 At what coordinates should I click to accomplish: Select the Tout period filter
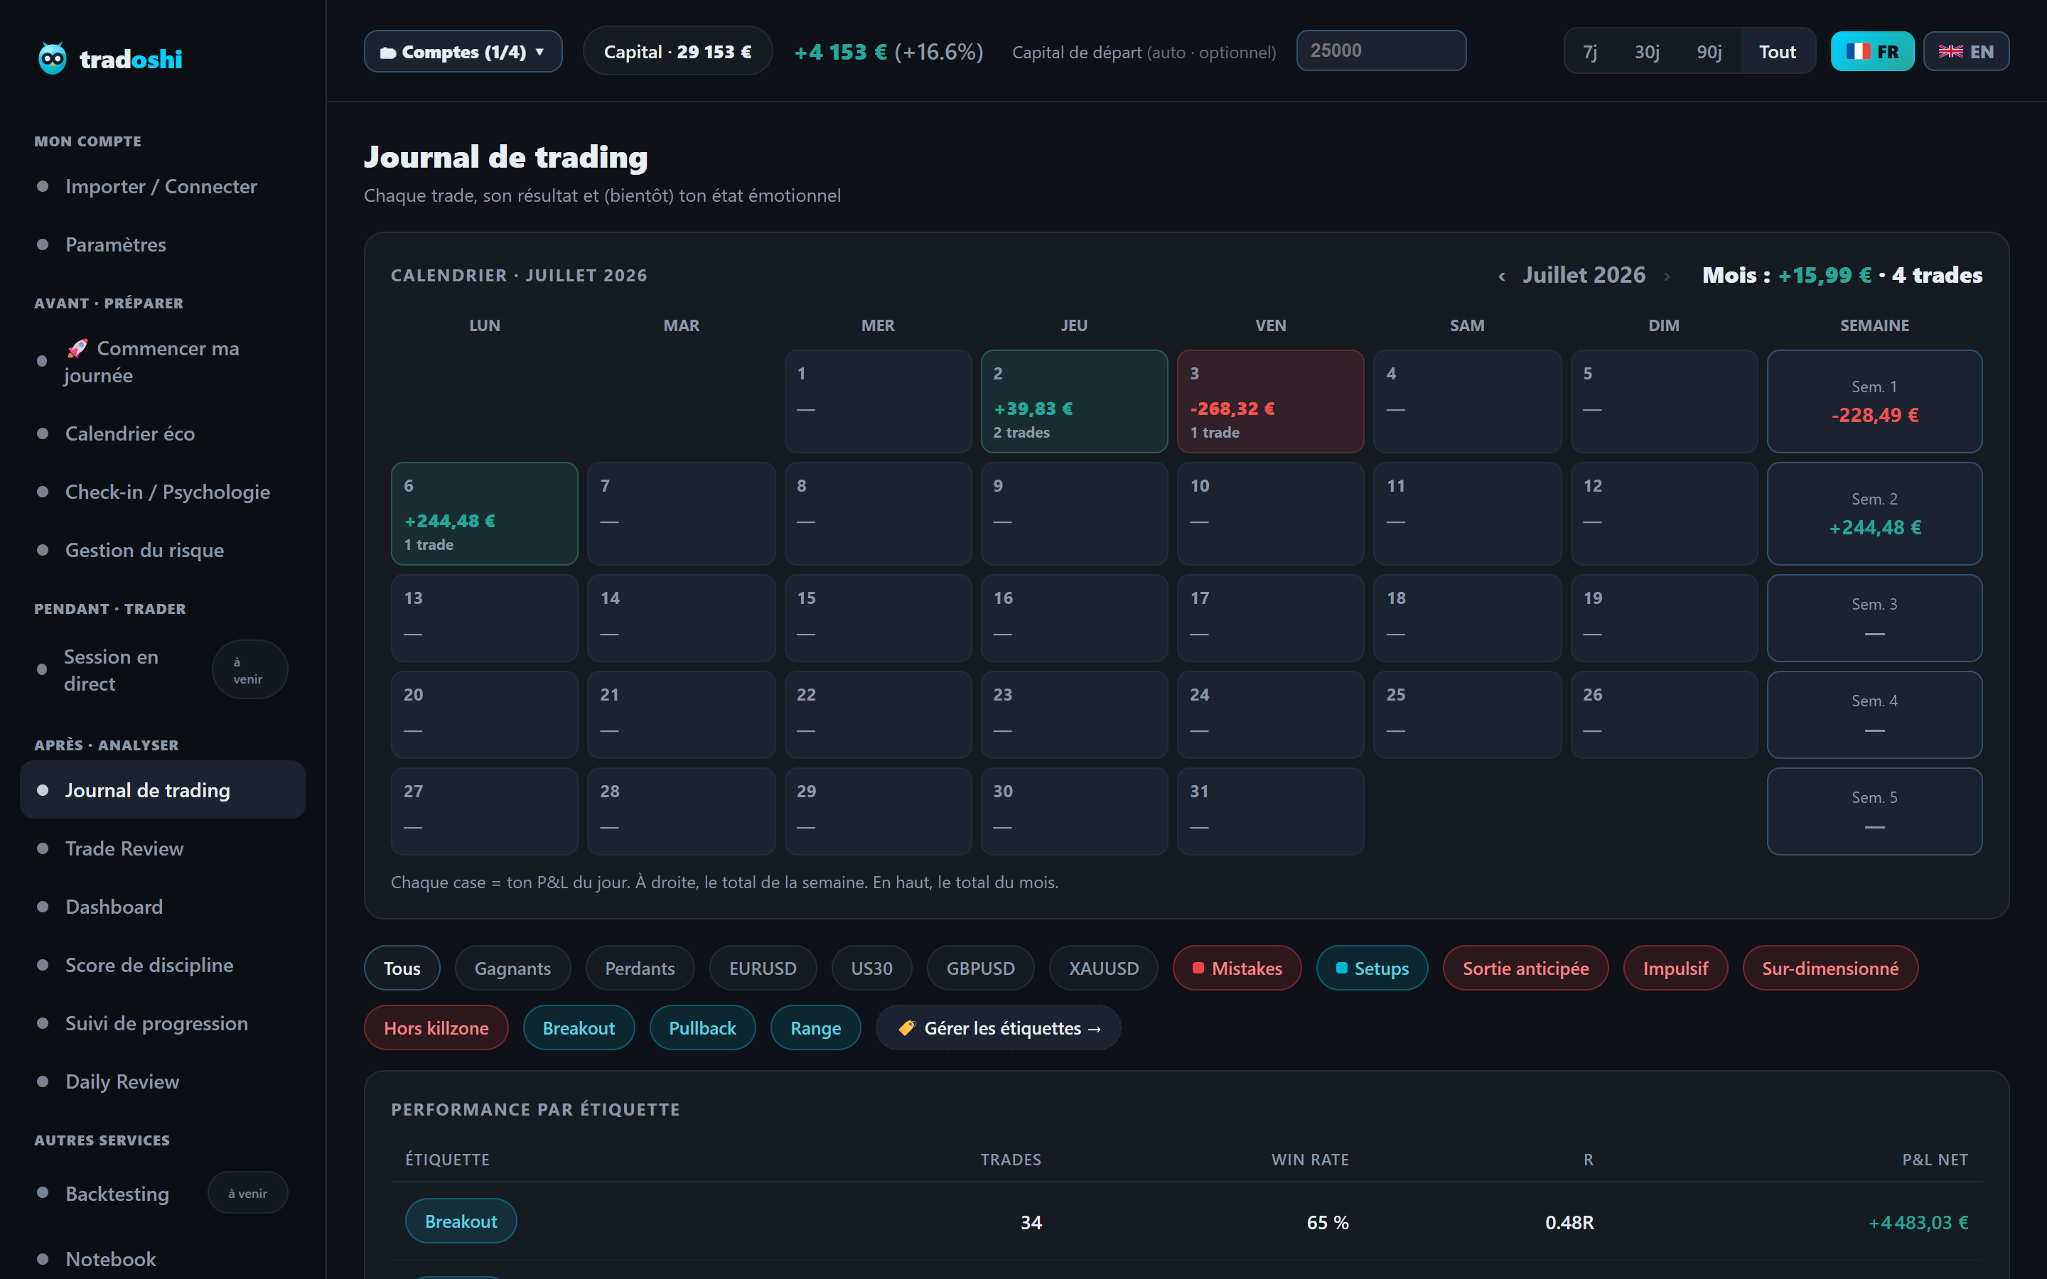click(1777, 52)
